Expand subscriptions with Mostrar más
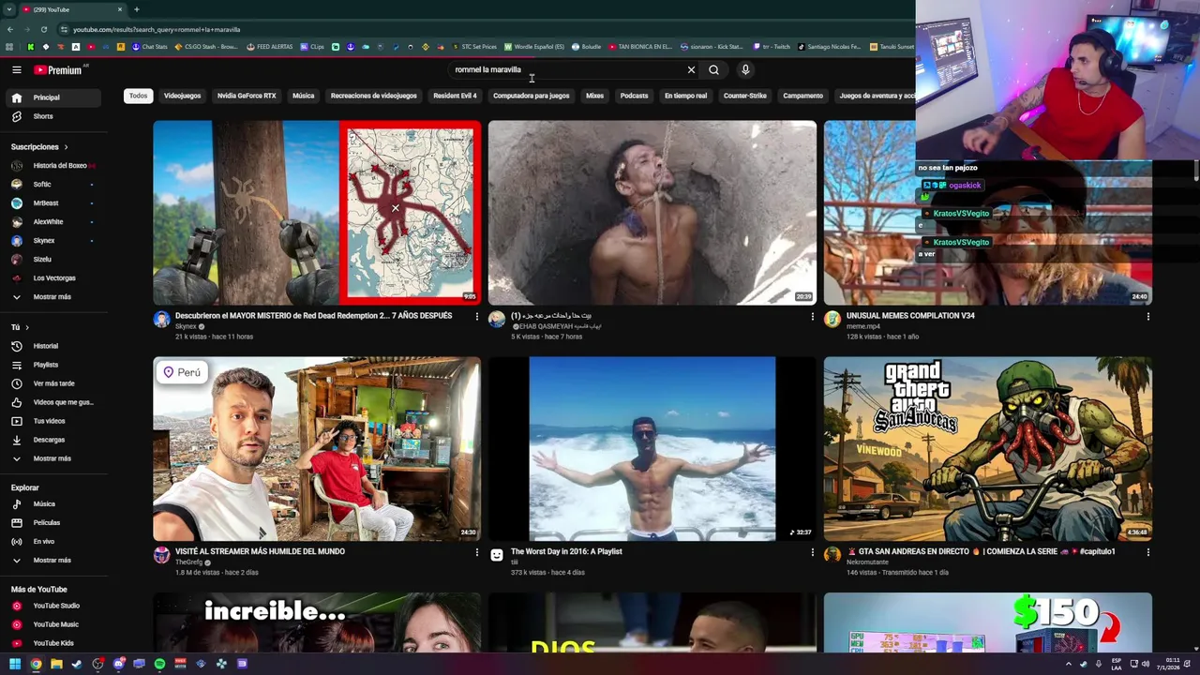This screenshot has width=1200, height=675. tap(53, 297)
